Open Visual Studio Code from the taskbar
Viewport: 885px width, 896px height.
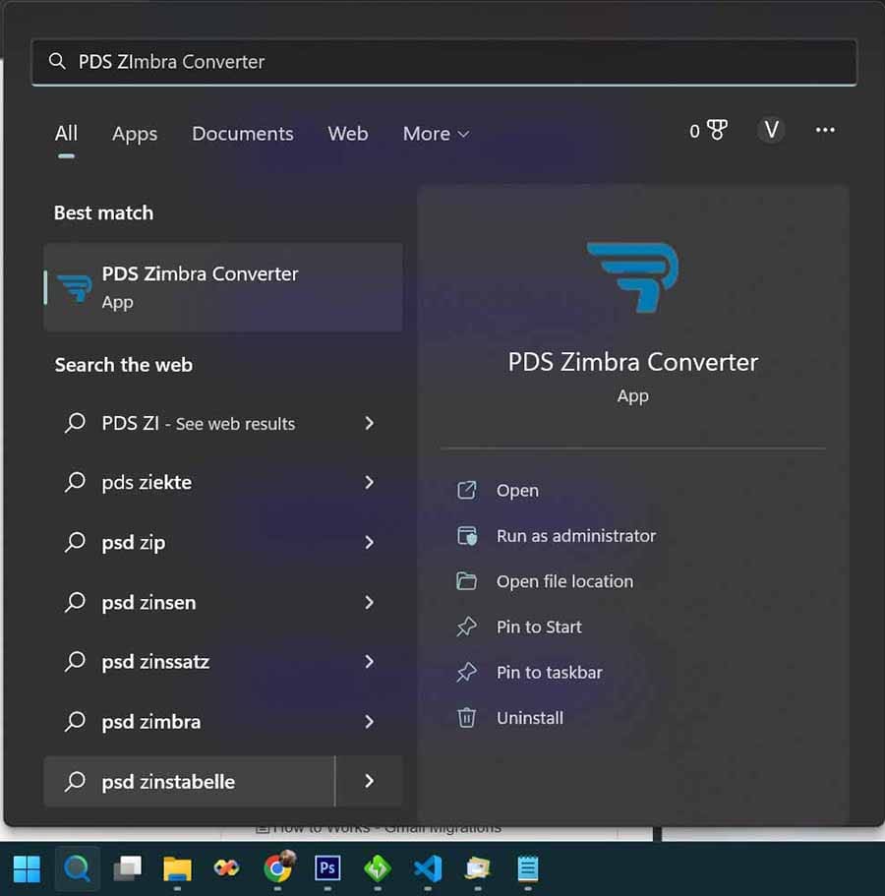pos(428,868)
